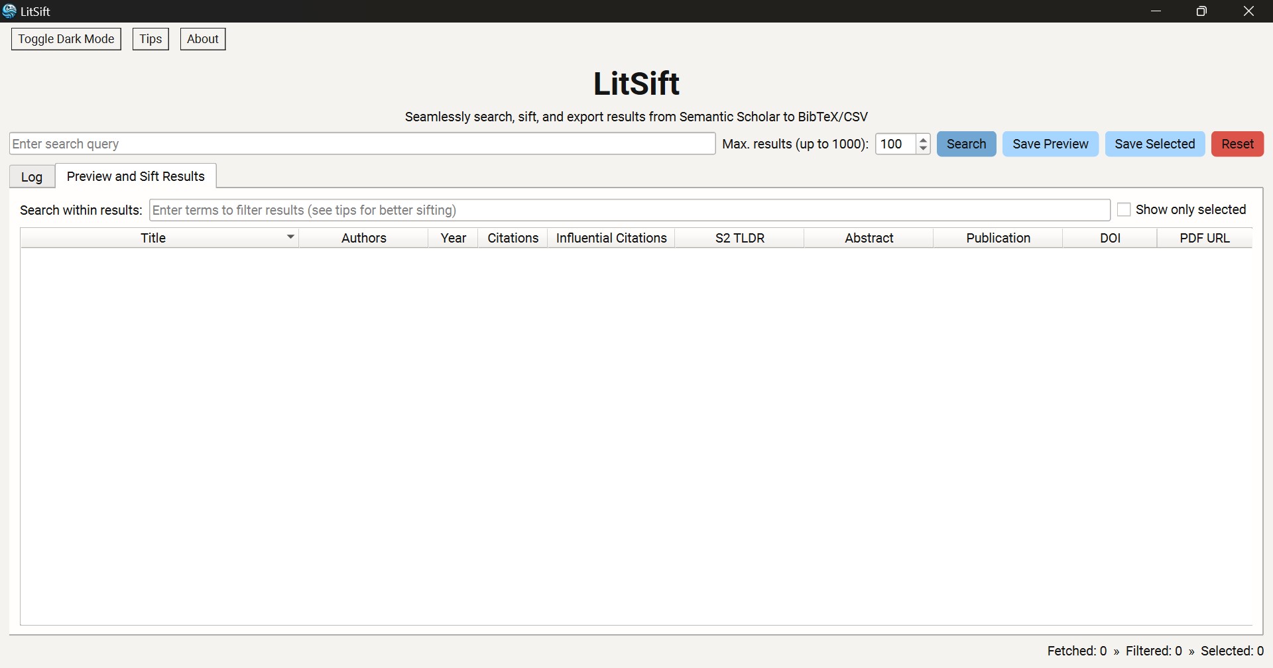1273x668 pixels.
Task: Click the Publication column header
Action: [998, 238]
